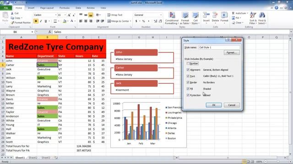Switch to the Review tab
Viewport: 293px width, 164px height.
91,8
